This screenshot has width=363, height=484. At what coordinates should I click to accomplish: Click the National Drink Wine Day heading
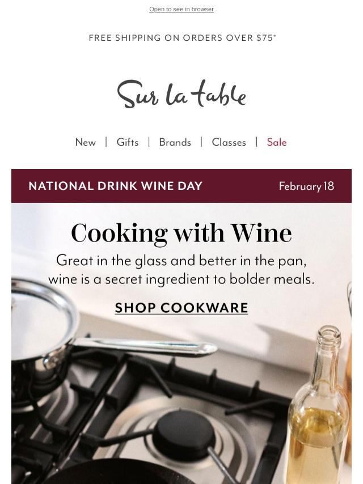click(x=115, y=186)
